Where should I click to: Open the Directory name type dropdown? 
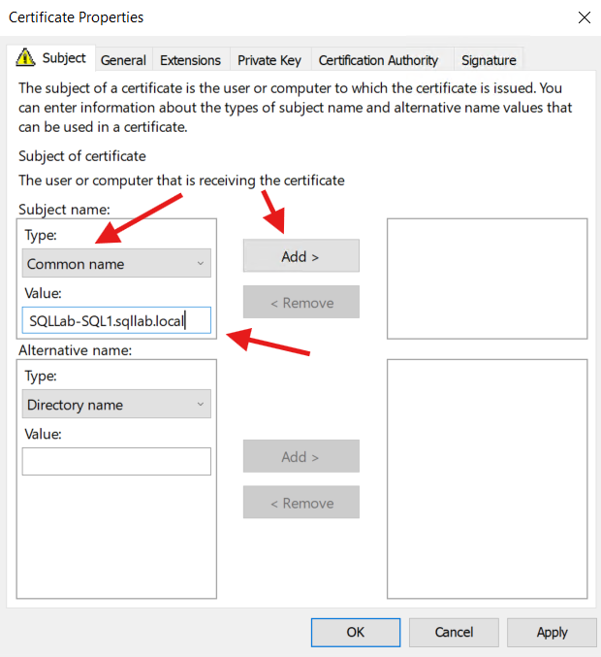[x=116, y=405]
